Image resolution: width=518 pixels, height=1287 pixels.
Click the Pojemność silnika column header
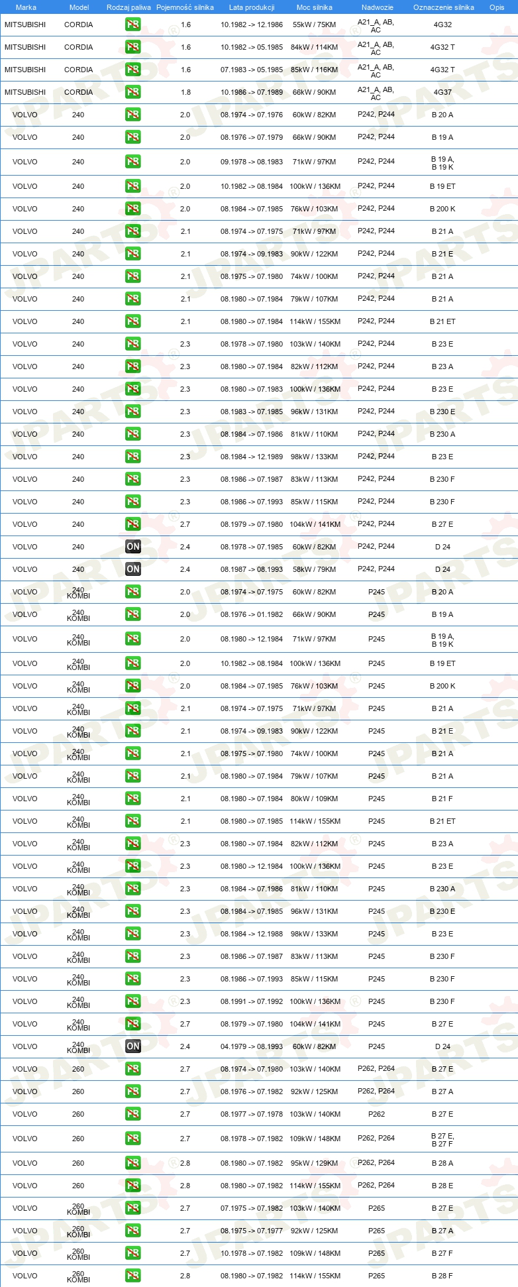[x=185, y=7]
